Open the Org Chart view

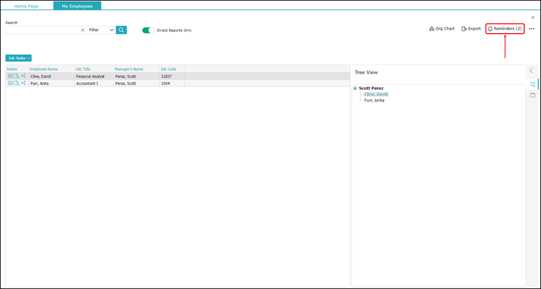tap(442, 29)
